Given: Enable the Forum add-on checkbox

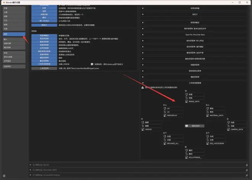Looking at the screenshot, I should click(34, 165).
